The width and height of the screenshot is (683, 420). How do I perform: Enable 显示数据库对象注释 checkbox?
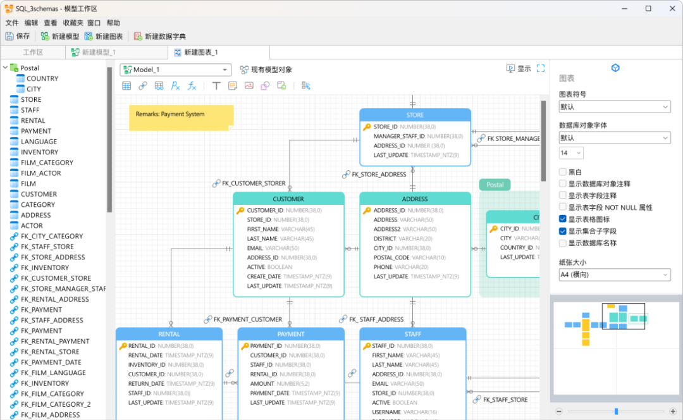(562, 183)
